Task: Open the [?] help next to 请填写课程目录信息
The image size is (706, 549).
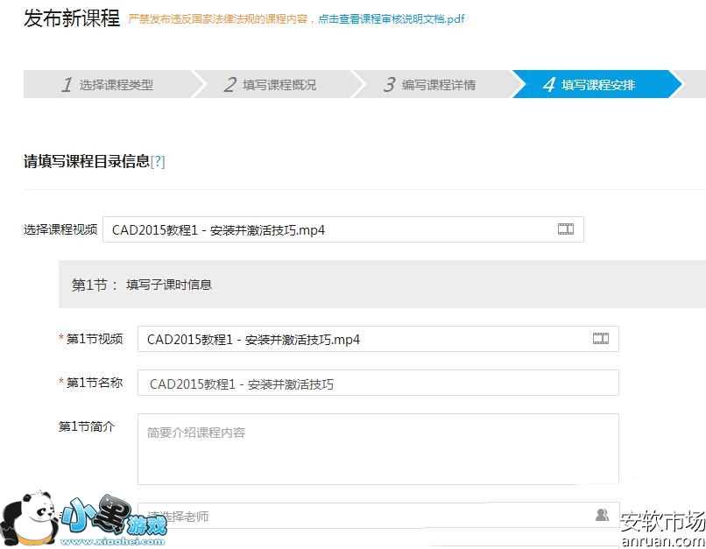Action: click(x=158, y=161)
